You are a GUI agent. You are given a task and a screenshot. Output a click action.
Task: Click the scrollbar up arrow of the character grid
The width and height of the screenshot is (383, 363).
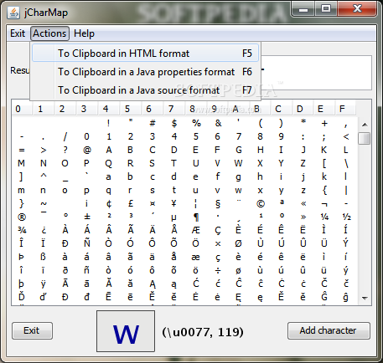tap(365, 125)
